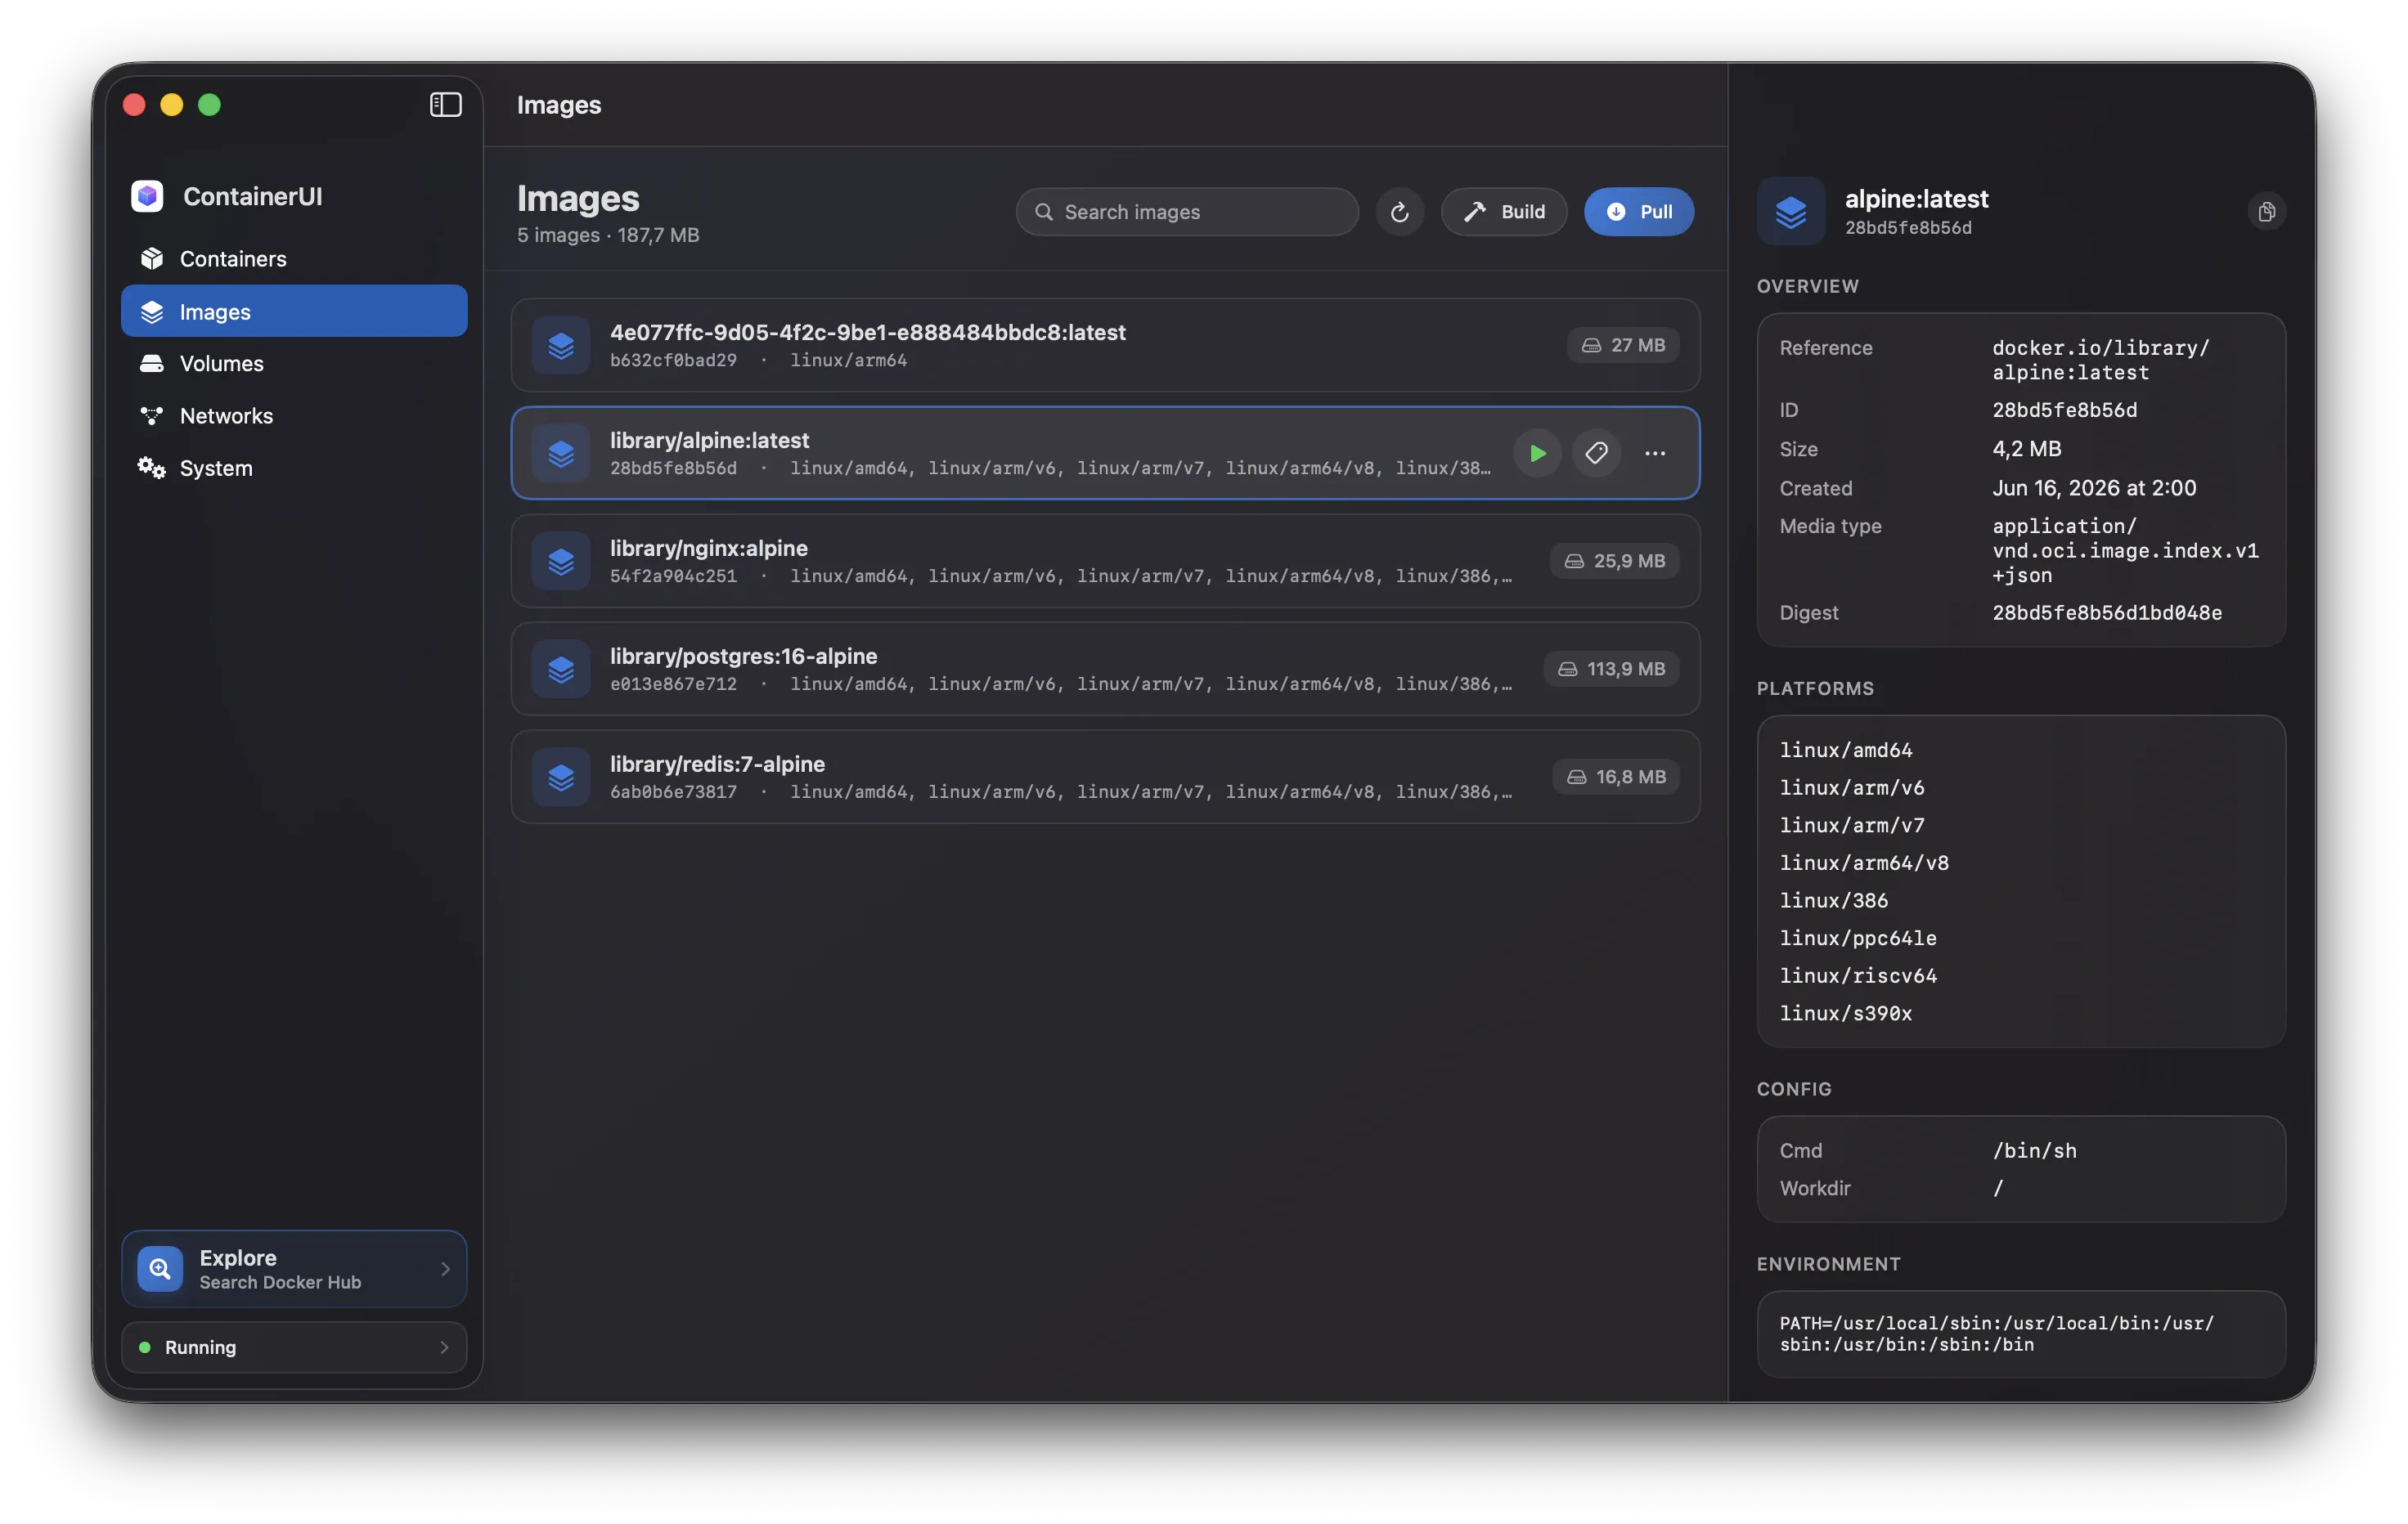Go to Volumes in sidebar
2408x1524 pixels.
(294, 364)
